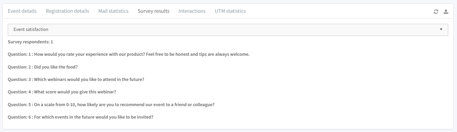Open Question 6 about future event invitations
Screen dimensions: 457x132
80,117
